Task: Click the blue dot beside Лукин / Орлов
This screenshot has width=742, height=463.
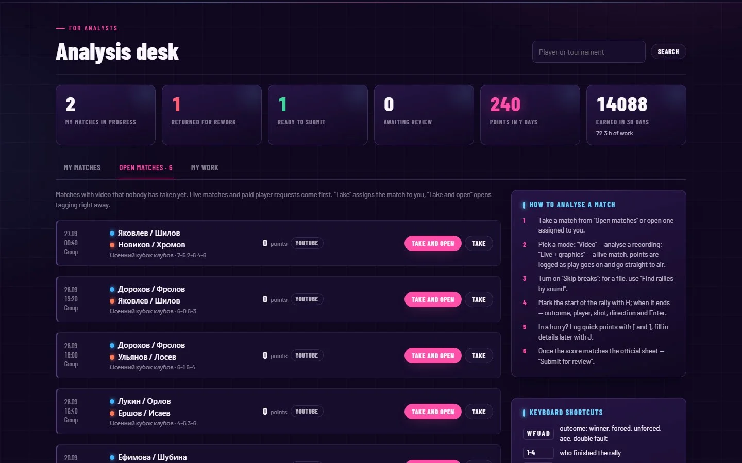Action: click(112, 401)
